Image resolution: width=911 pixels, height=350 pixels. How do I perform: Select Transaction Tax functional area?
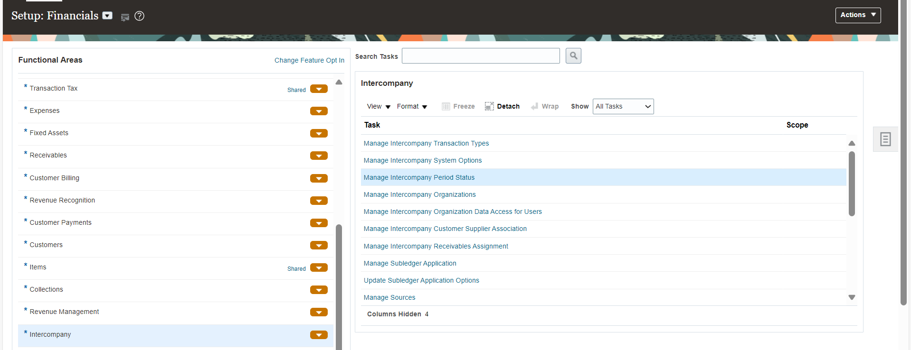click(x=53, y=88)
